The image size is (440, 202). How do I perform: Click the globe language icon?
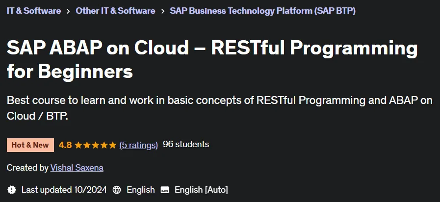coord(117,190)
